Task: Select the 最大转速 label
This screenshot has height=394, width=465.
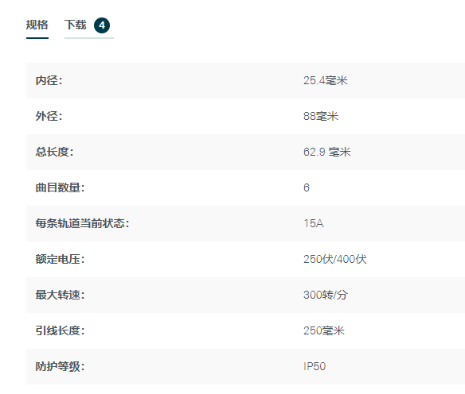Action: (61, 295)
